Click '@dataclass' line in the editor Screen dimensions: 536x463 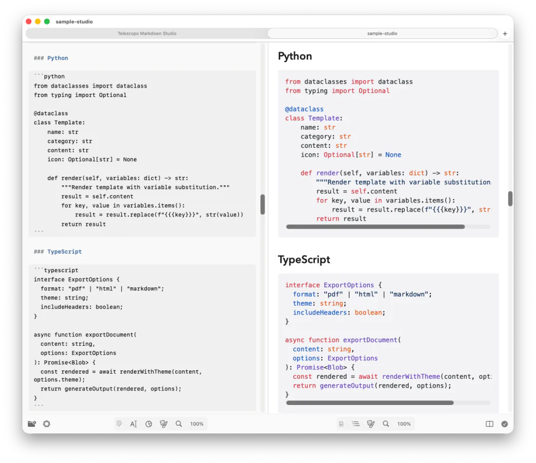point(51,113)
